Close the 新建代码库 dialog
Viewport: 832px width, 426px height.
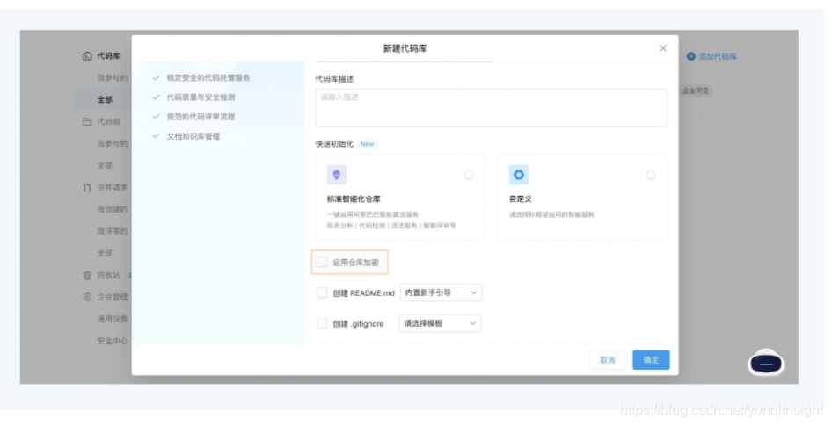663,48
